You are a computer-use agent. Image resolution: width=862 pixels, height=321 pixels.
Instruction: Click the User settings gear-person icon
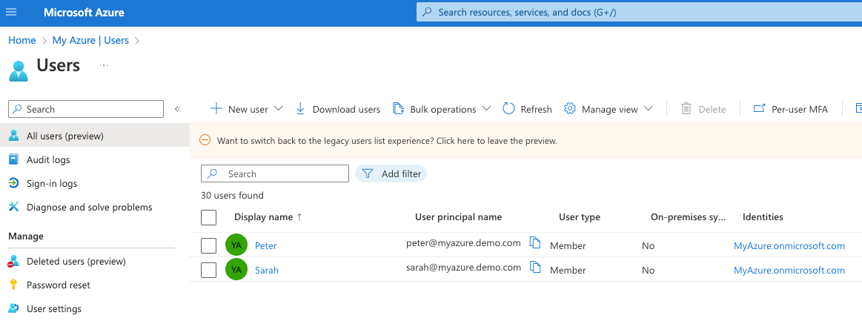point(14,308)
